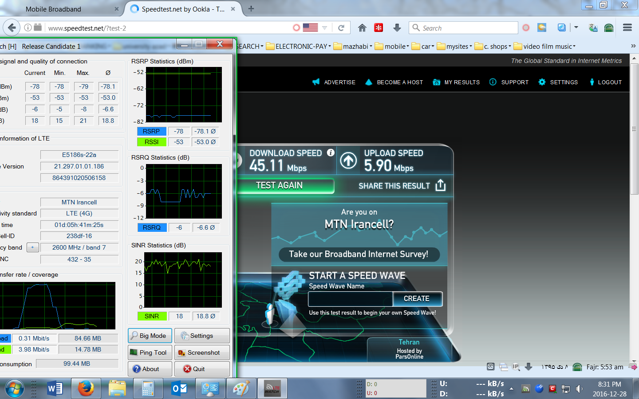This screenshot has width=639, height=399.
Task: Click the CREATE speed wave button
Action: pos(417,299)
